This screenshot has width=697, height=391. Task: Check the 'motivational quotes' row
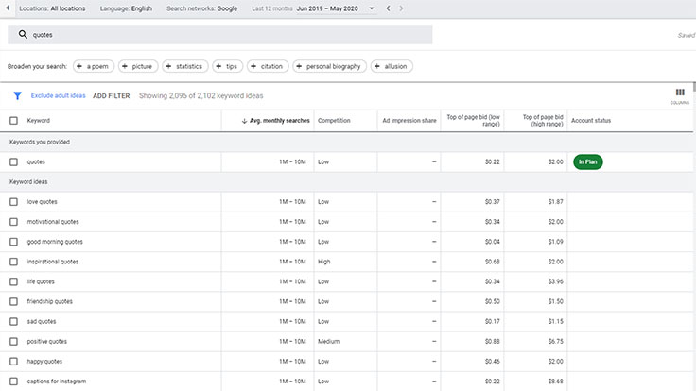point(14,222)
